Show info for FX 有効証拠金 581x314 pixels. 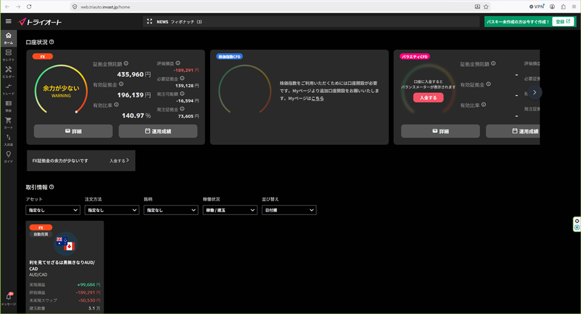coord(121,84)
